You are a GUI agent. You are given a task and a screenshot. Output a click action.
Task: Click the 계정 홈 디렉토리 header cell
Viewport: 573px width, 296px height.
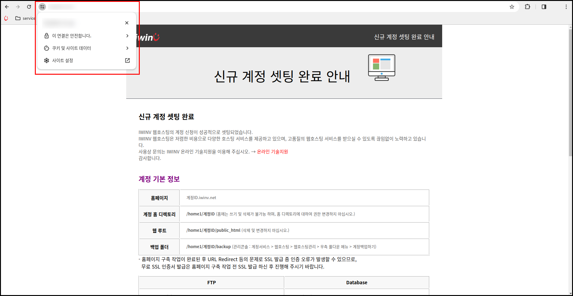click(x=159, y=214)
